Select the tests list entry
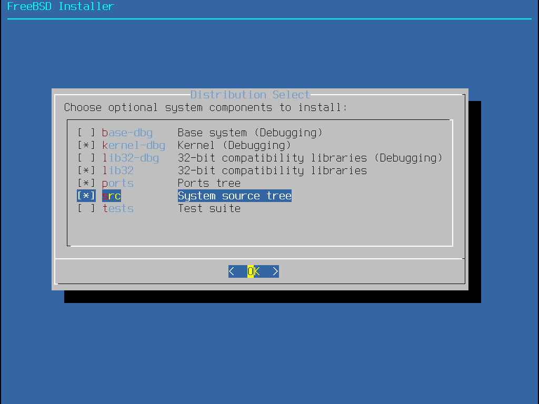 118,208
